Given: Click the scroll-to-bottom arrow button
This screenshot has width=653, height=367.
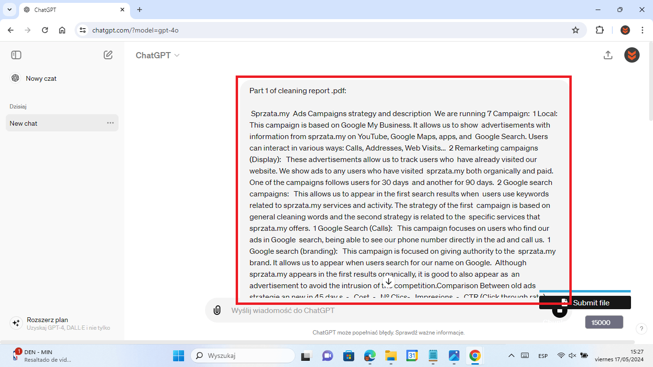Looking at the screenshot, I should pos(389,282).
